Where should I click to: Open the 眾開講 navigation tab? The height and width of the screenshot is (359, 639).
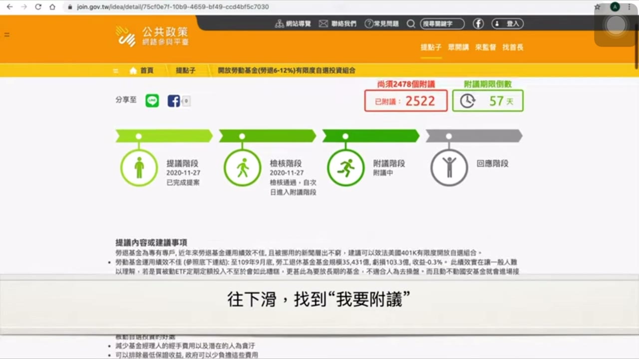pyautogui.click(x=458, y=47)
